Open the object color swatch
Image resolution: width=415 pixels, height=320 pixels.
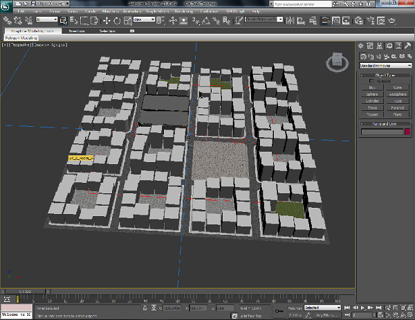pos(407,132)
